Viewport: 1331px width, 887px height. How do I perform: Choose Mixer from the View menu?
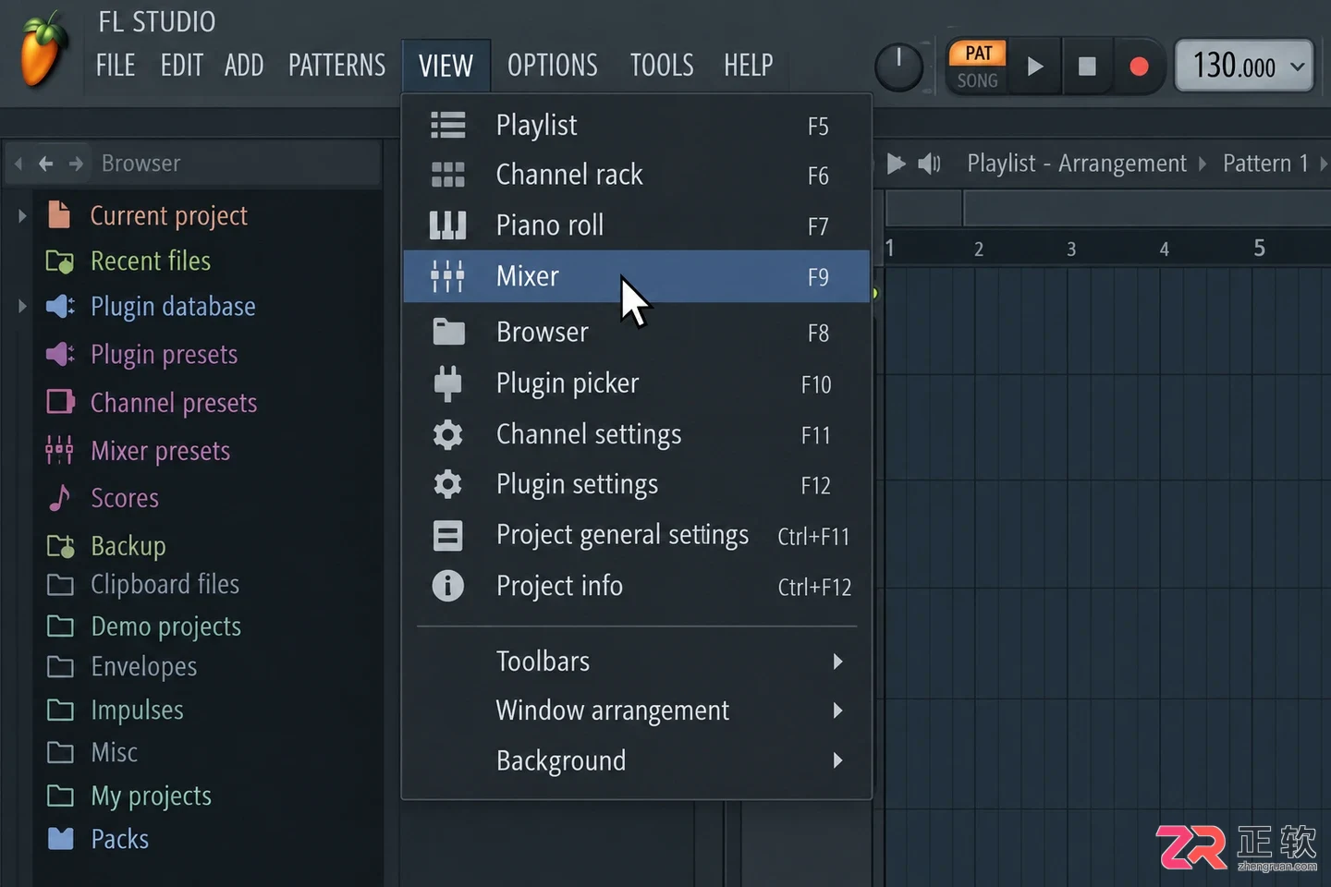pyautogui.click(x=637, y=276)
